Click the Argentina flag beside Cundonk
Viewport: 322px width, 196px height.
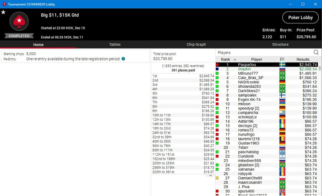(x=282, y=156)
